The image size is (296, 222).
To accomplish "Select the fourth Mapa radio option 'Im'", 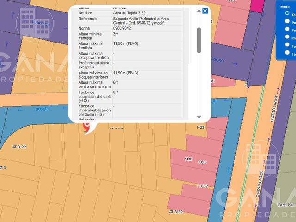I will [287, 37].
